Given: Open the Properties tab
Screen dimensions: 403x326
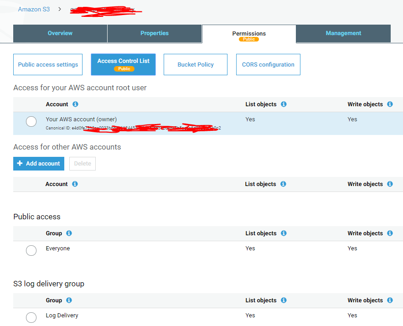Looking at the screenshot, I should click(x=155, y=33).
